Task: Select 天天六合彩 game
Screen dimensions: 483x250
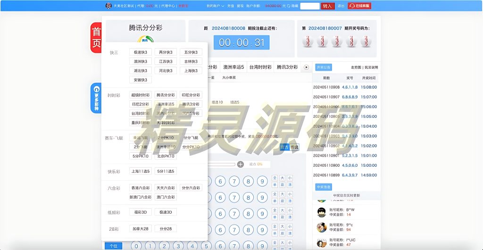Action: click(166, 188)
